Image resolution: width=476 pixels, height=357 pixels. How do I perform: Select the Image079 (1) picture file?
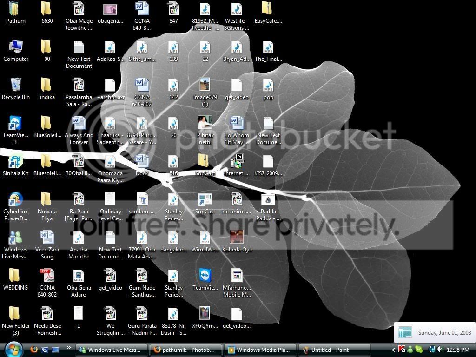pyautogui.click(x=205, y=85)
